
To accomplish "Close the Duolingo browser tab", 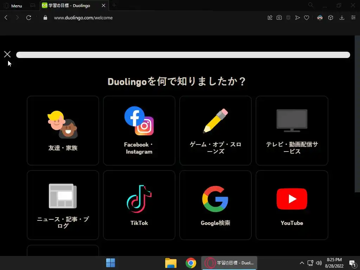I will tap(104, 6).
